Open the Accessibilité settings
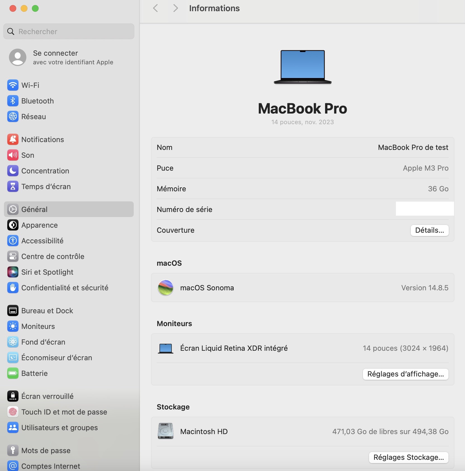This screenshot has width=465, height=471. click(x=42, y=241)
